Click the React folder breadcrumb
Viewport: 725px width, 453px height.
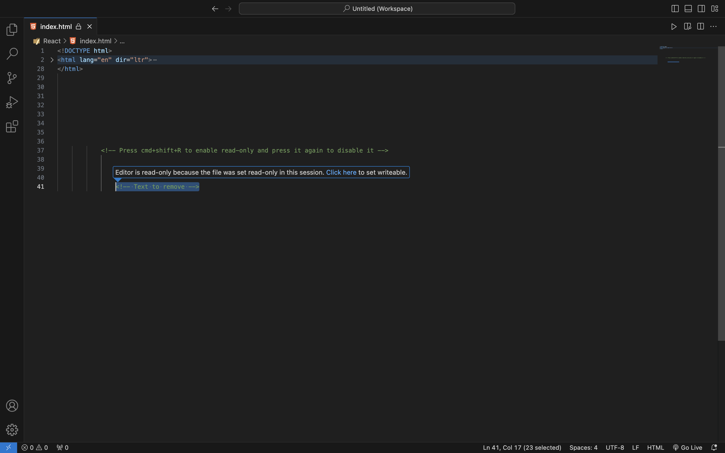tap(52, 41)
